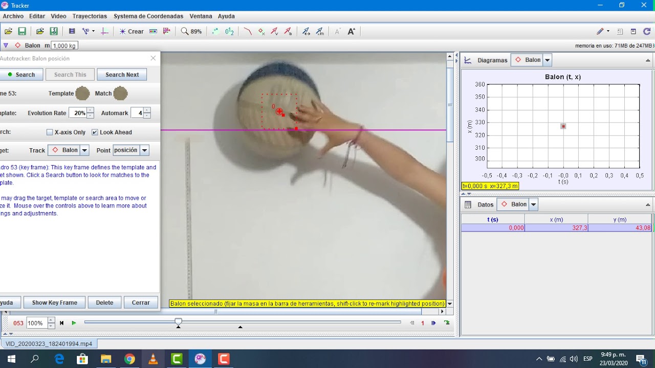Open the Point posición dropdown

(x=131, y=150)
